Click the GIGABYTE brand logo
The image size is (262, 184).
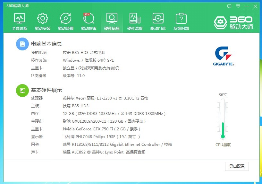tap(224, 56)
